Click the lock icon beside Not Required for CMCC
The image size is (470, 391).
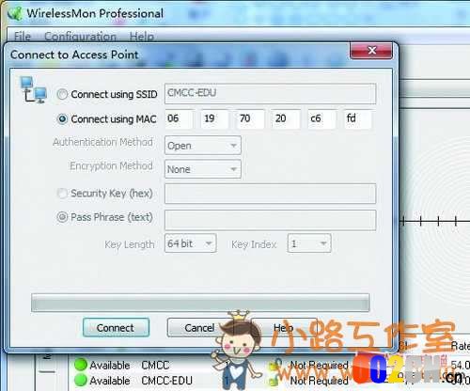point(275,365)
